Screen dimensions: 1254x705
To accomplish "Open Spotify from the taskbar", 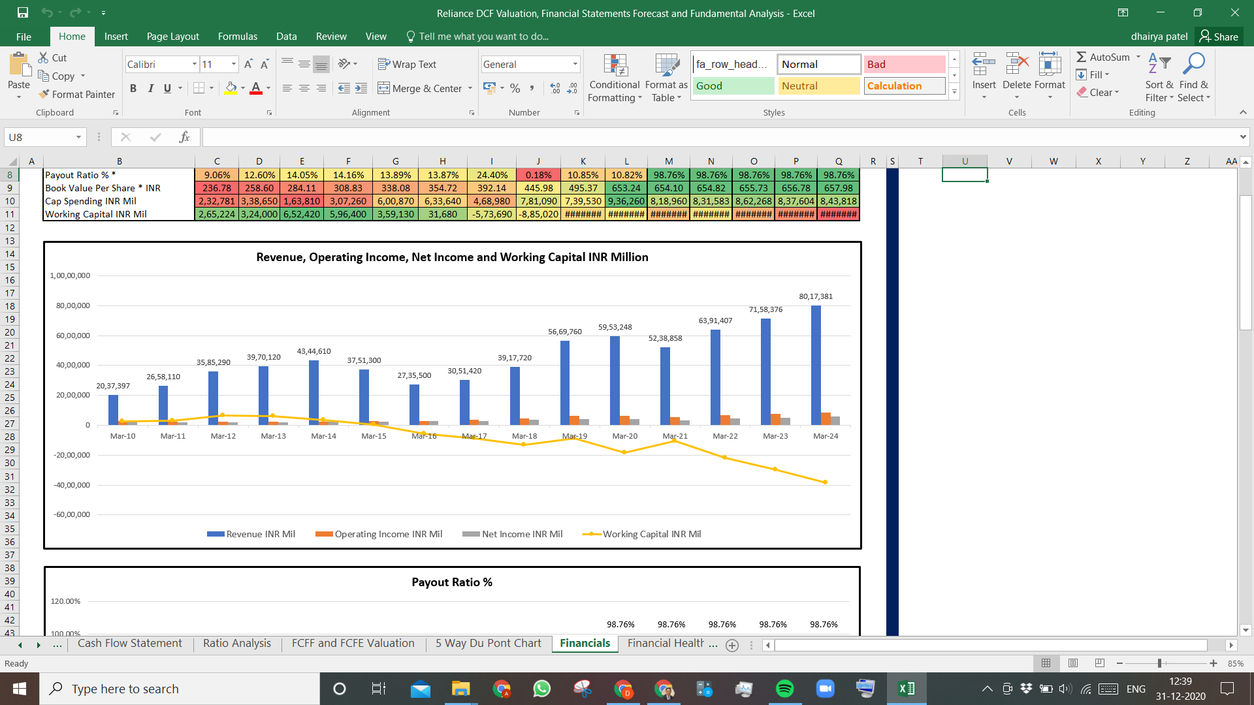I will [x=784, y=689].
